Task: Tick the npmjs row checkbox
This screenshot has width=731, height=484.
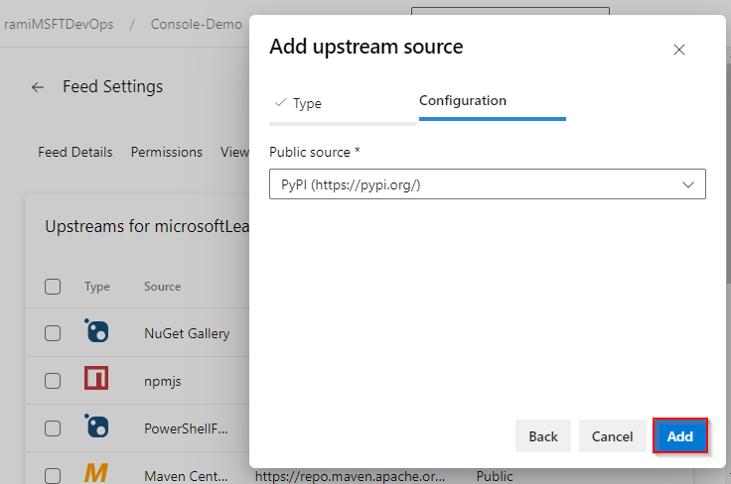Action: point(53,380)
